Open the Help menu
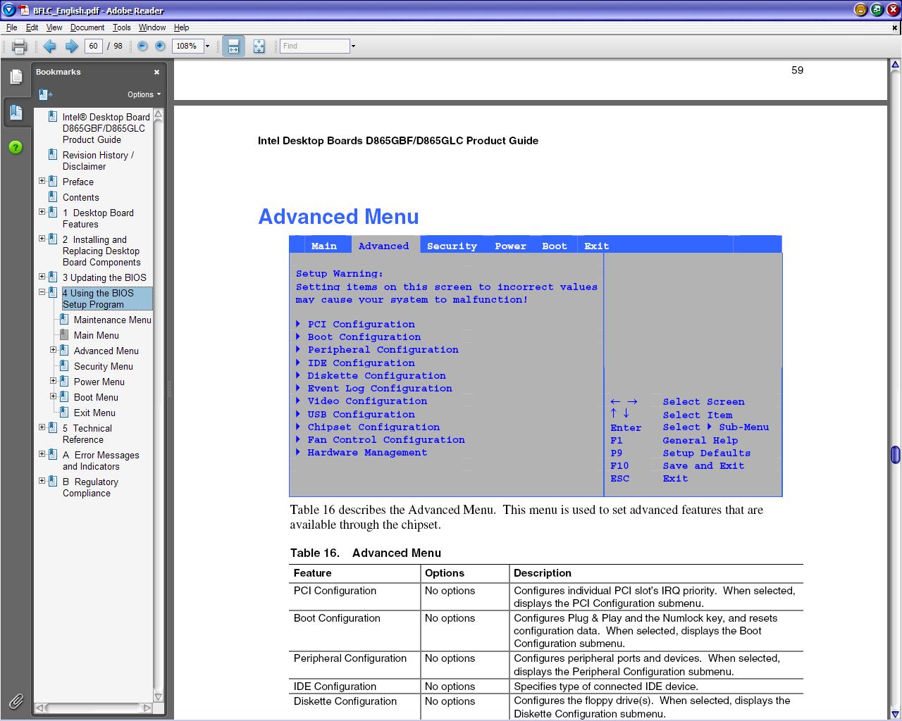902x721 pixels. coord(181,27)
